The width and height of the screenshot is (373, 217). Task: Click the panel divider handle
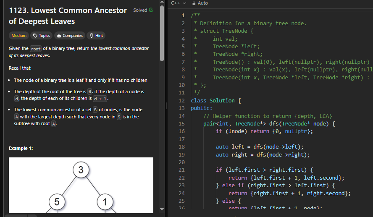(166, 106)
